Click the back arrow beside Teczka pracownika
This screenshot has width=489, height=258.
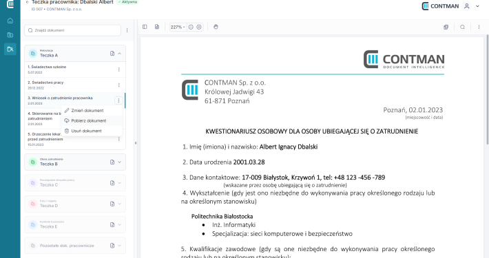tap(27, 2)
